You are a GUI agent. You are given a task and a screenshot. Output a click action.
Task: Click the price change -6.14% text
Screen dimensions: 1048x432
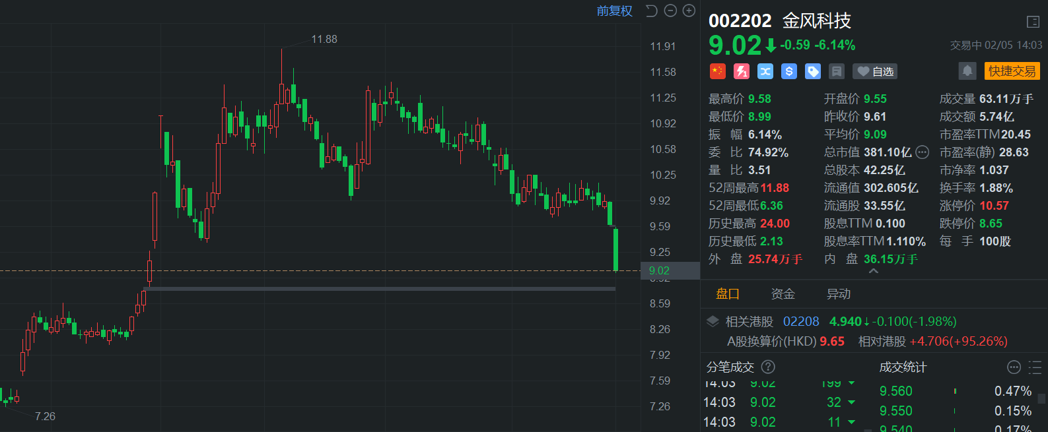pyautogui.click(x=835, y=45)
